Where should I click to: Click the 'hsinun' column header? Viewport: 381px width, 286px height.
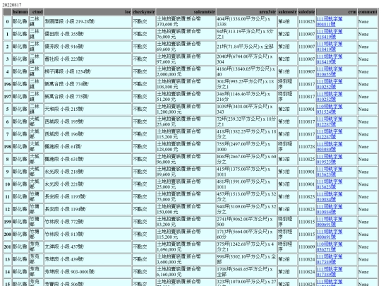pos(20,12)
